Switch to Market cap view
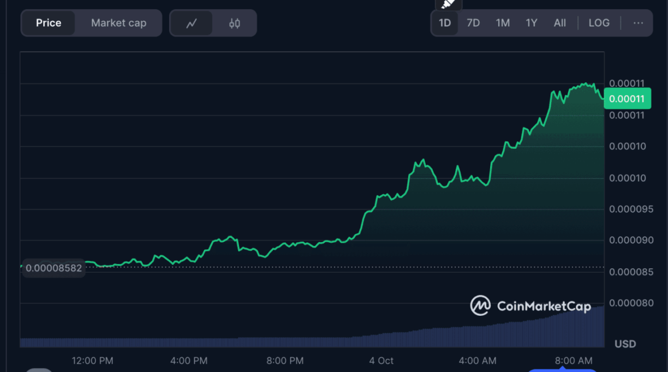The width and height of the screenshot is (668, 372). [x=118, y=23]
